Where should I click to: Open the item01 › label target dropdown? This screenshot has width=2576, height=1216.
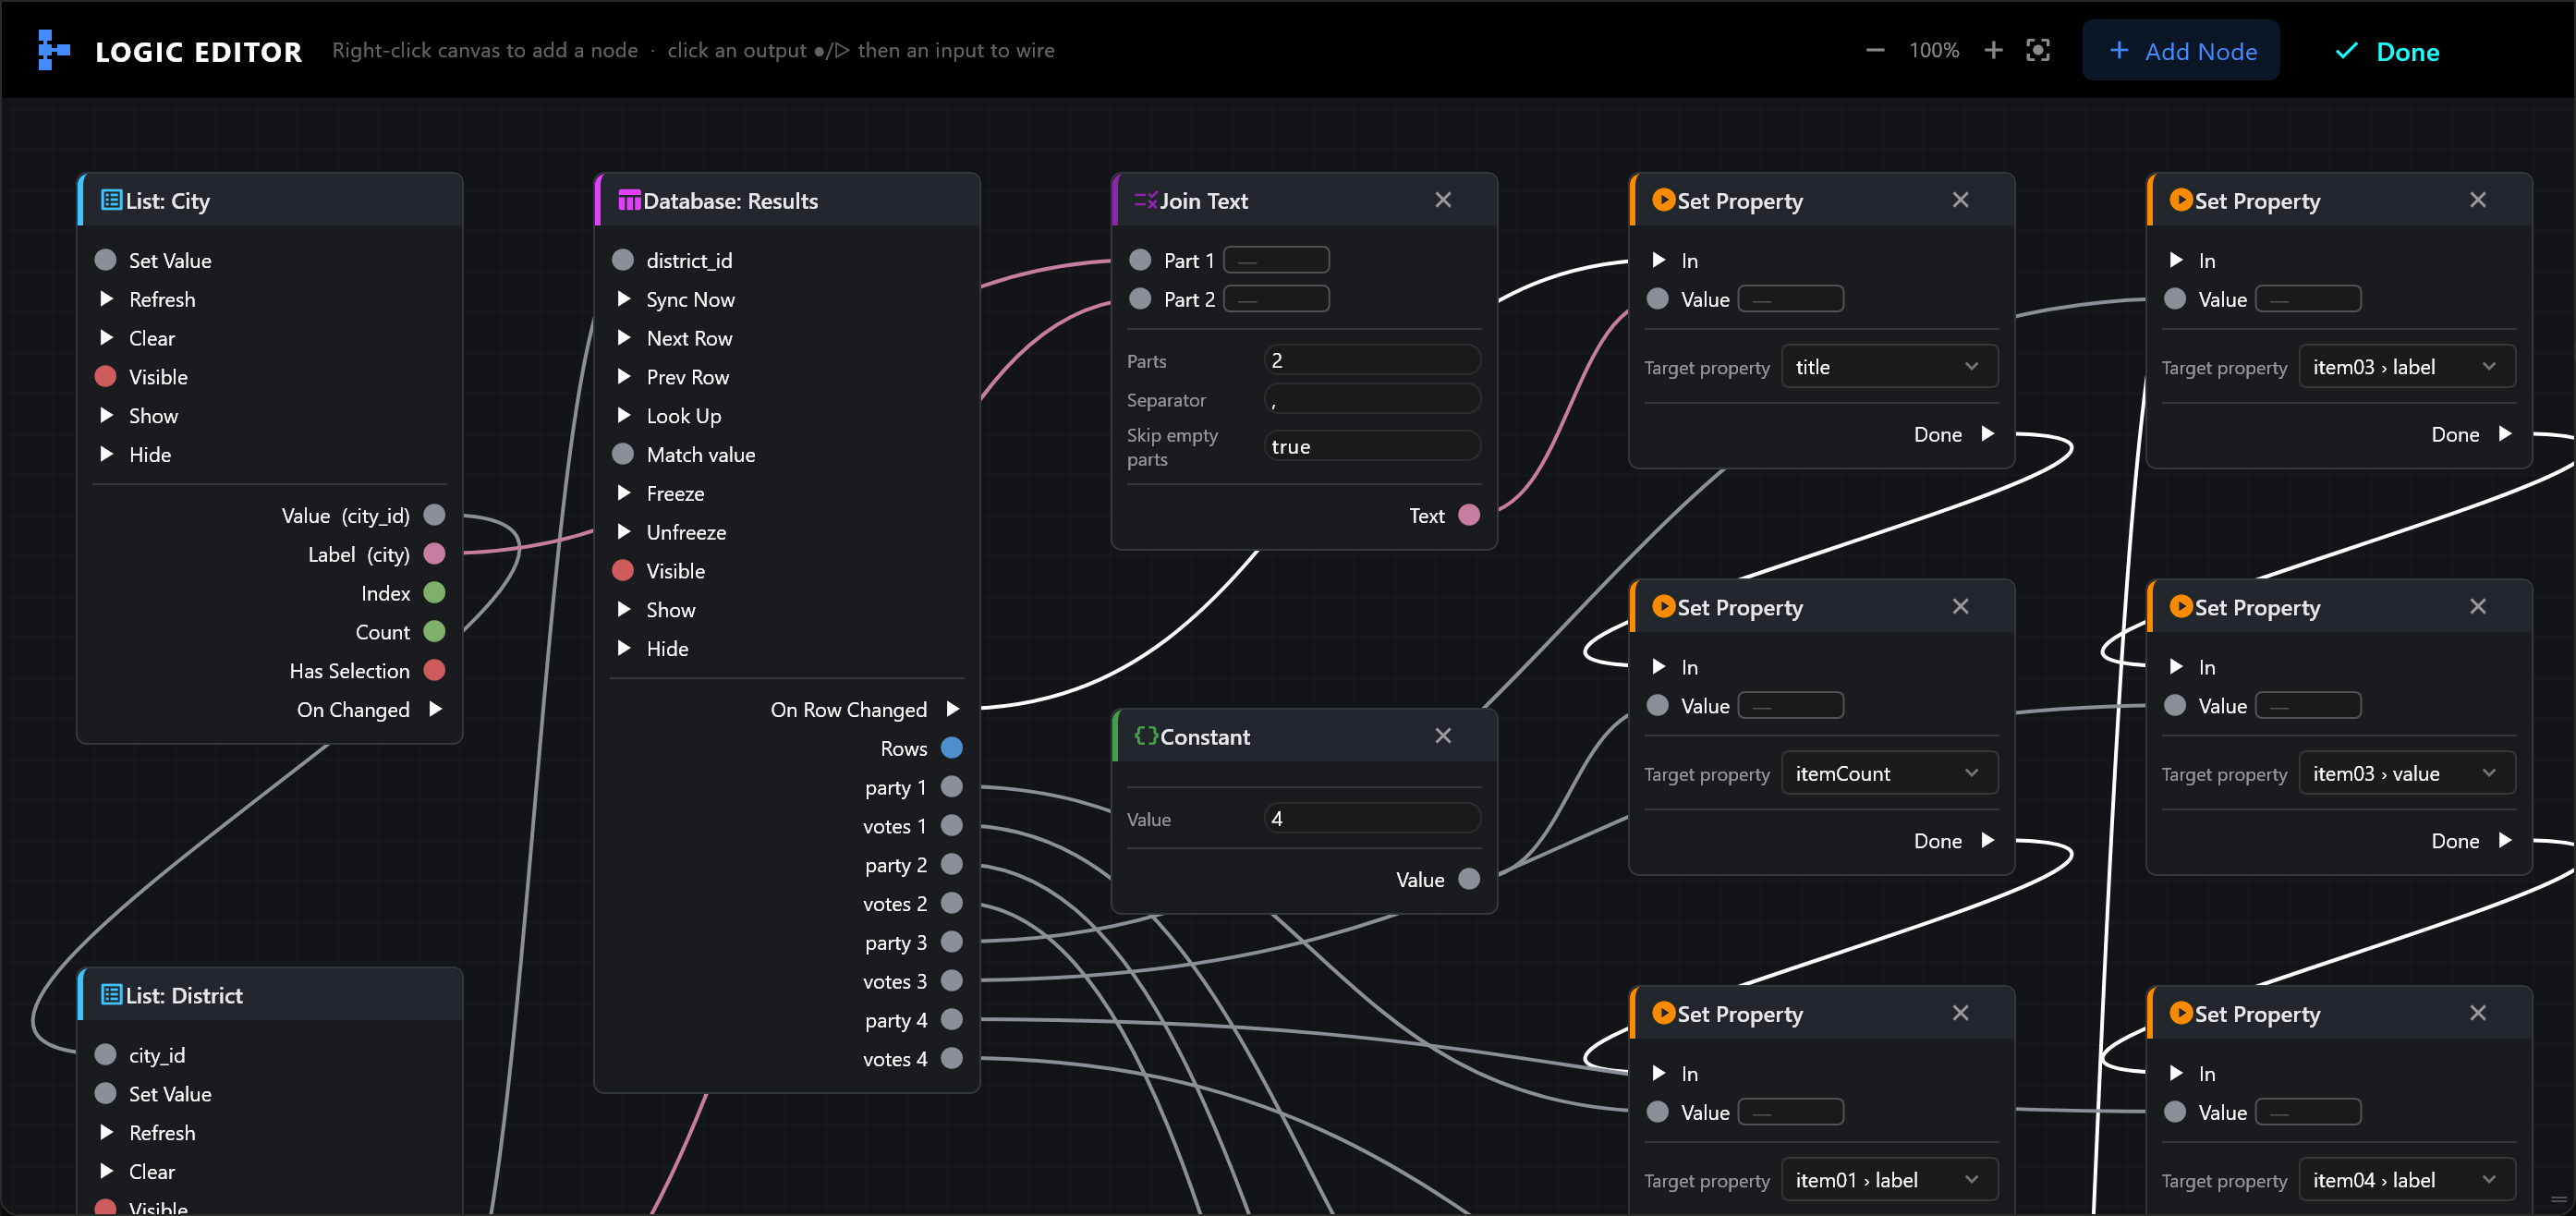pos(1889,1180)
